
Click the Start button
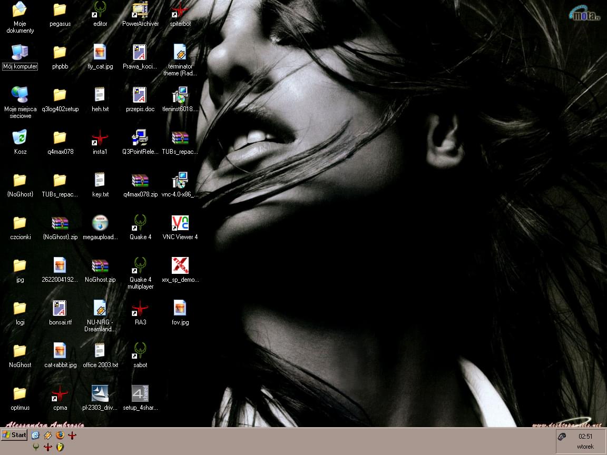14,435
